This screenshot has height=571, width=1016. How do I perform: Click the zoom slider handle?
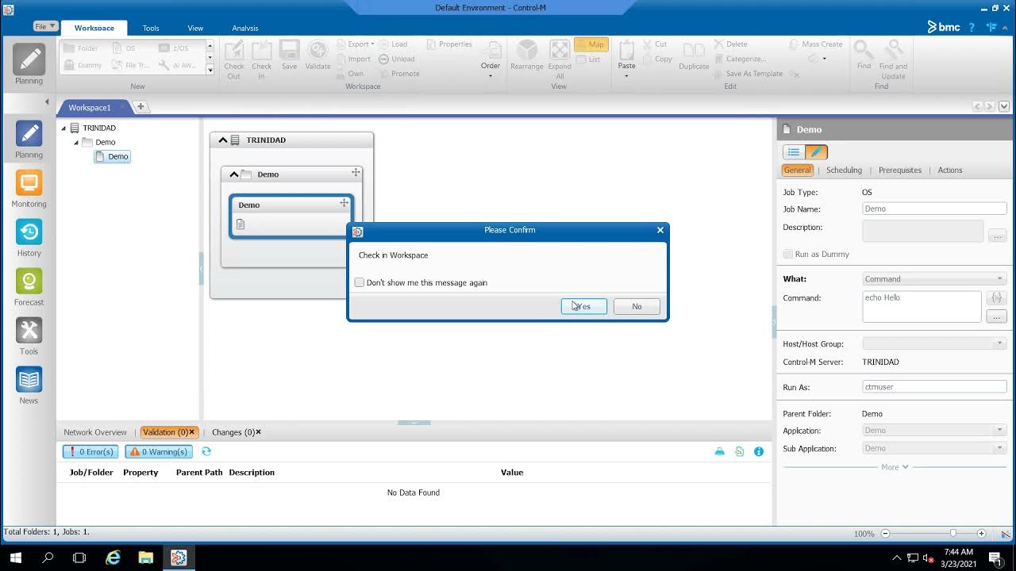tap(953, 534)
